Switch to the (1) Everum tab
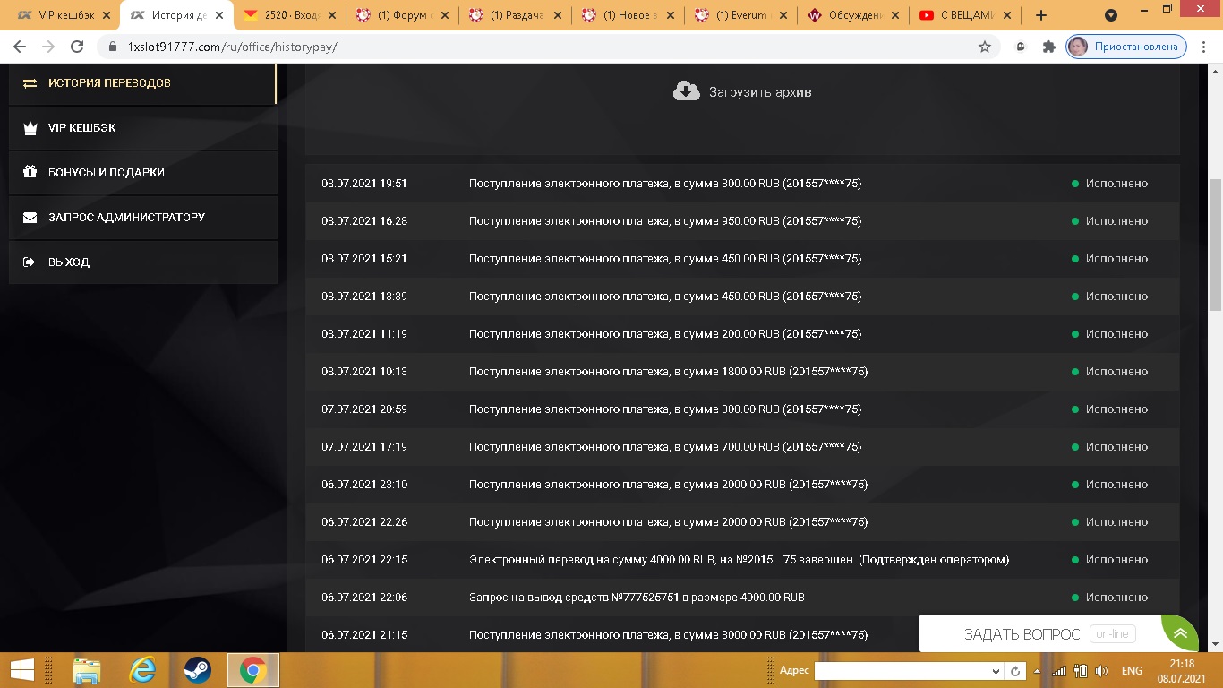The image size is (1223, 688). tap(741, 15)
